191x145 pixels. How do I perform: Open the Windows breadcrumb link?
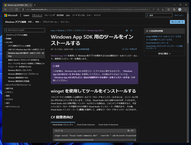(x=61, y=31)
